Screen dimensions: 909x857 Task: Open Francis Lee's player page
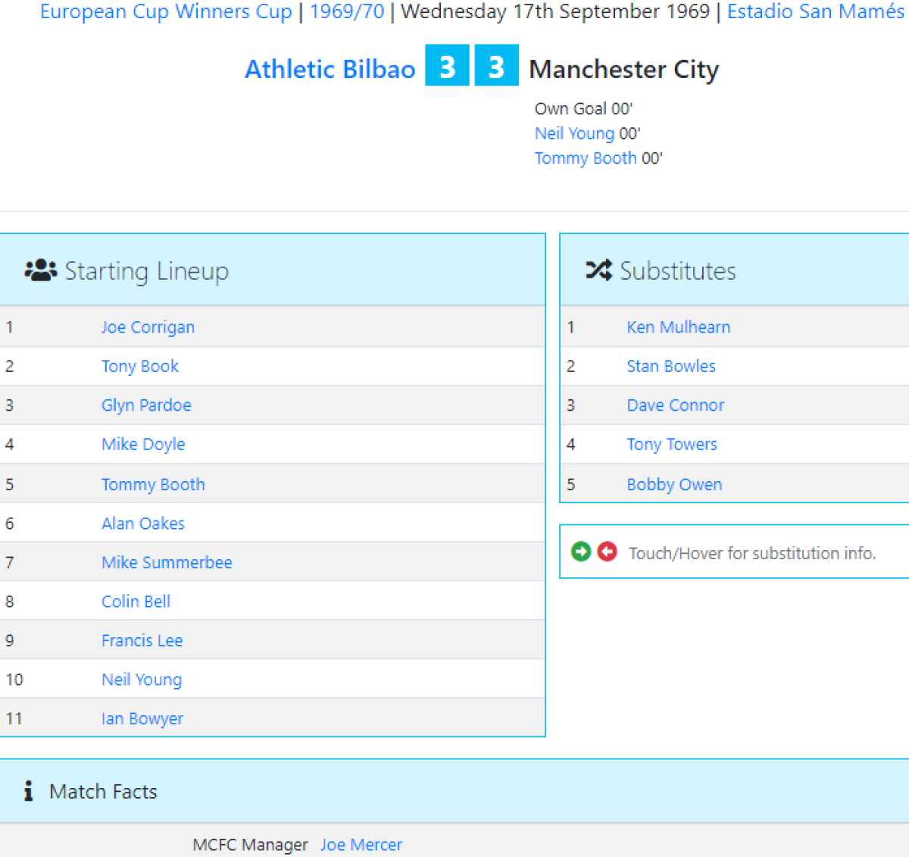tap(142, 640)
